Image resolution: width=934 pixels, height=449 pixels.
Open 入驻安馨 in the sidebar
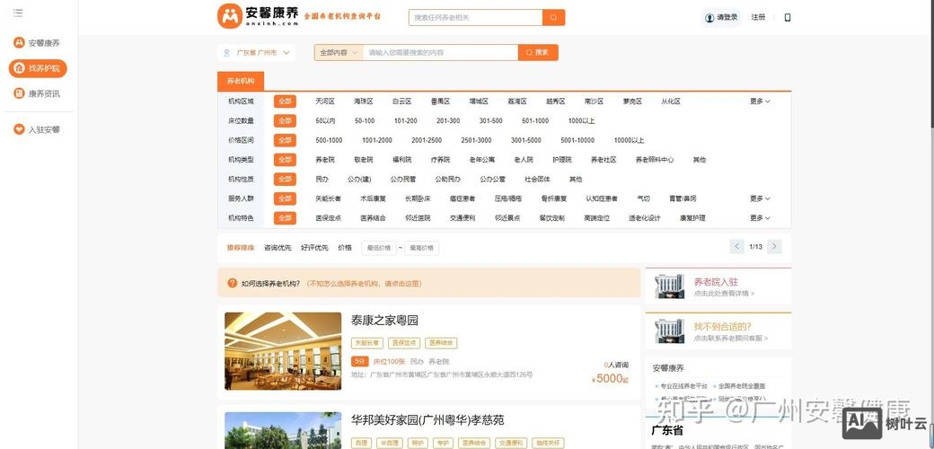tap(37, 129)
